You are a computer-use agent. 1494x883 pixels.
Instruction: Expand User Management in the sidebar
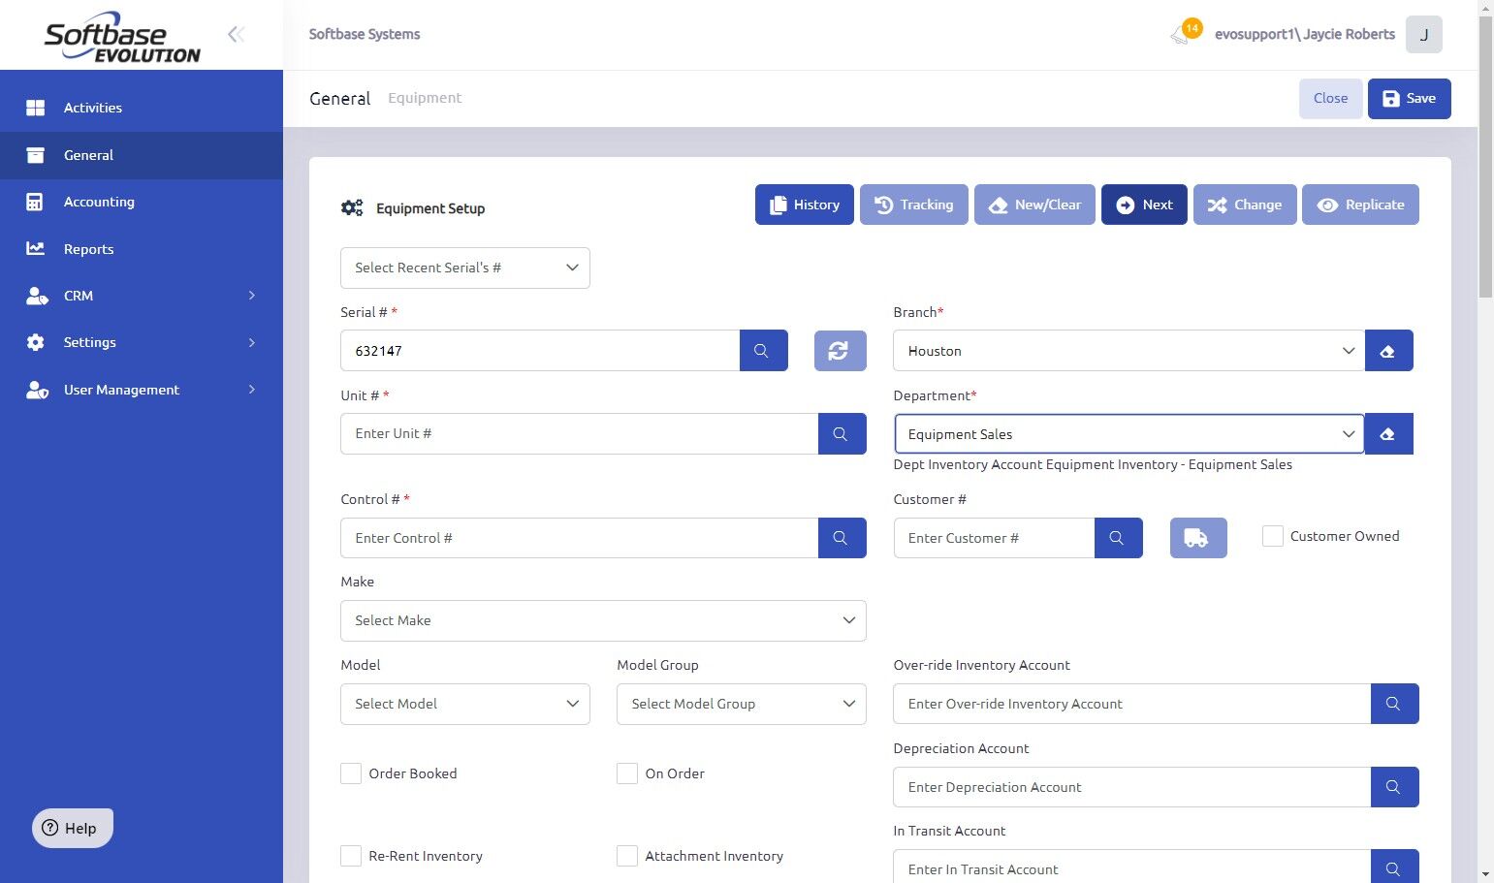[142, 390]
